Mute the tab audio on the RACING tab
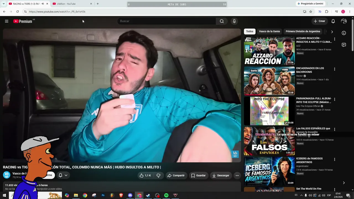The image size is (354, 199). 43,4
